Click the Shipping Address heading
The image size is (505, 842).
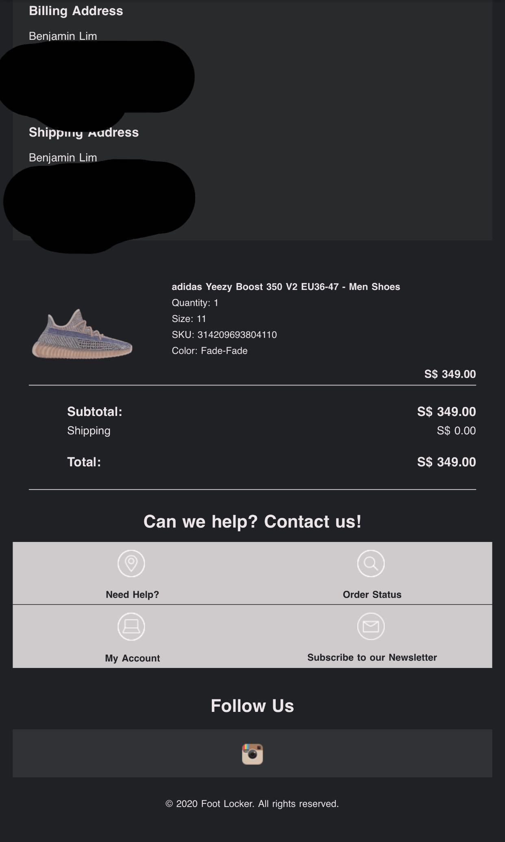coord(84,133)
